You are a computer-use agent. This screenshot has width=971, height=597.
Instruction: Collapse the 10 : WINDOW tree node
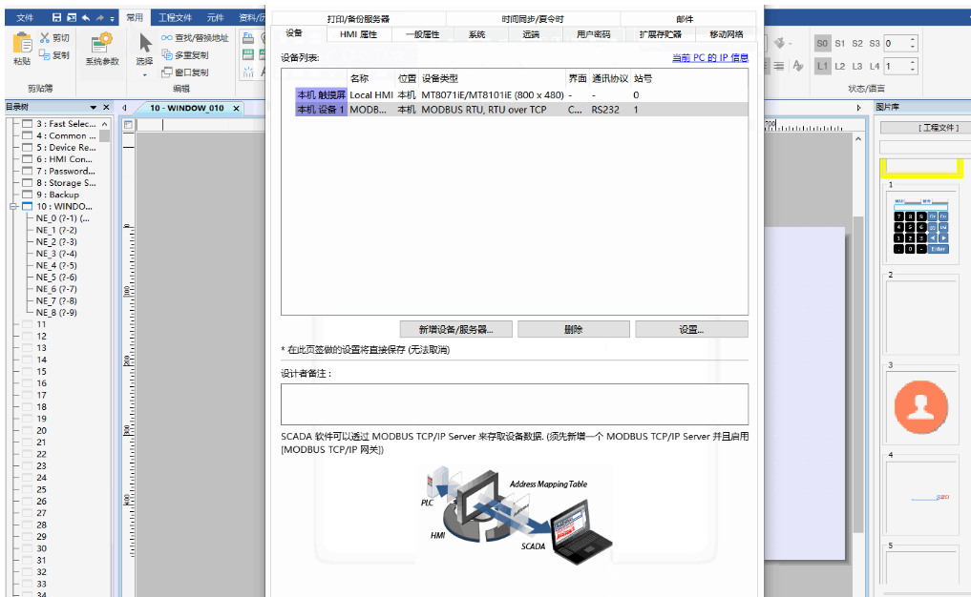coord(13,206)
